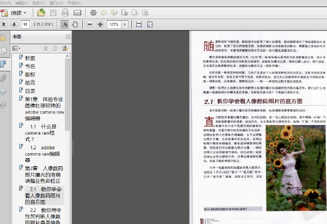The width and height of the screenshot is (327, 224).
Task: Click the Save floppy disk icon
Action: coord(53,13)
